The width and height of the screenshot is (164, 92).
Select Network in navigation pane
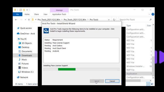click(x=23, y=77)
